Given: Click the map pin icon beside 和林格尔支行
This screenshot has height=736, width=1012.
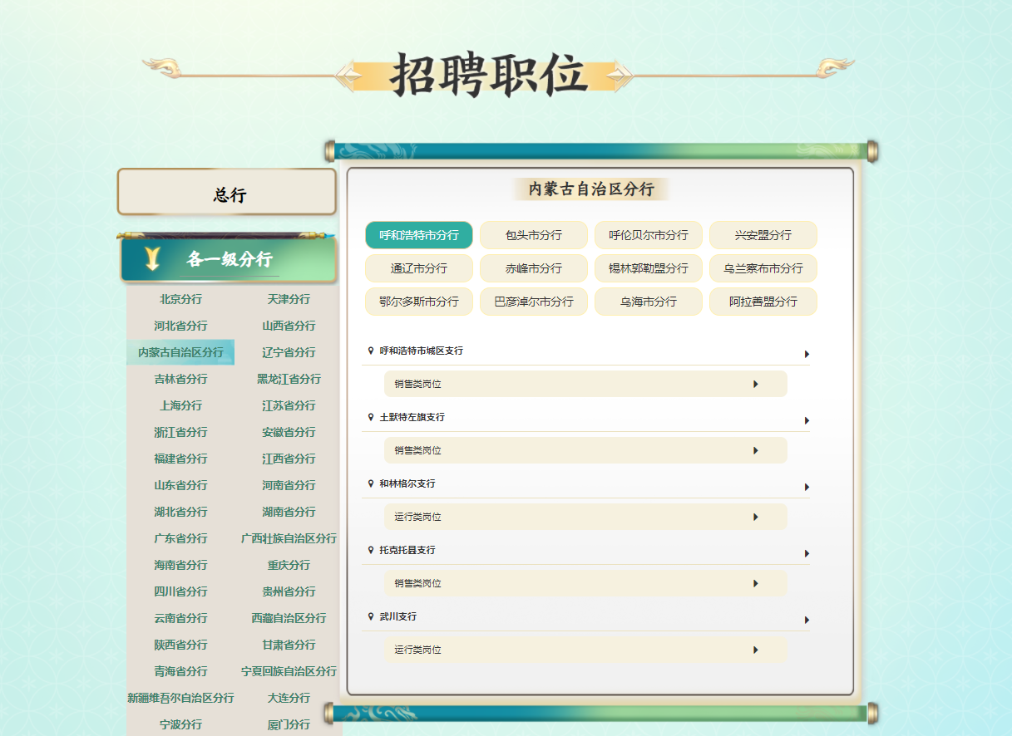Looking at the screenshot, I should point(371,483).
